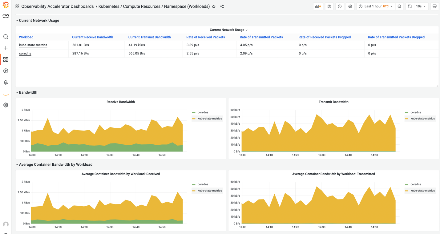Image resolution: width=440 pixels, height=234 pixels.
Task: Add a new panel with the add-panel icon
Action: (x=318, y=6)
